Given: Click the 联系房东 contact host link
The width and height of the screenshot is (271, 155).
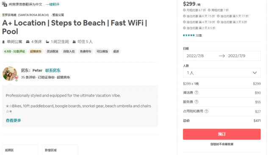Looking at the screenshot, I should [x=53, y=70].
